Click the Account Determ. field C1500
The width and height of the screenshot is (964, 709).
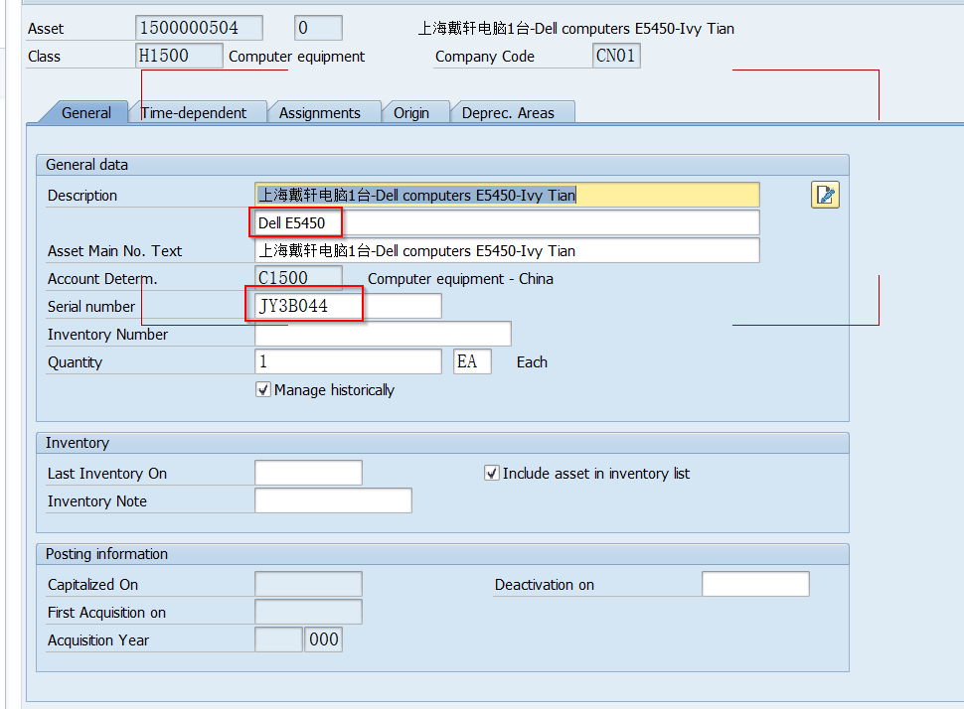(298, 279)
